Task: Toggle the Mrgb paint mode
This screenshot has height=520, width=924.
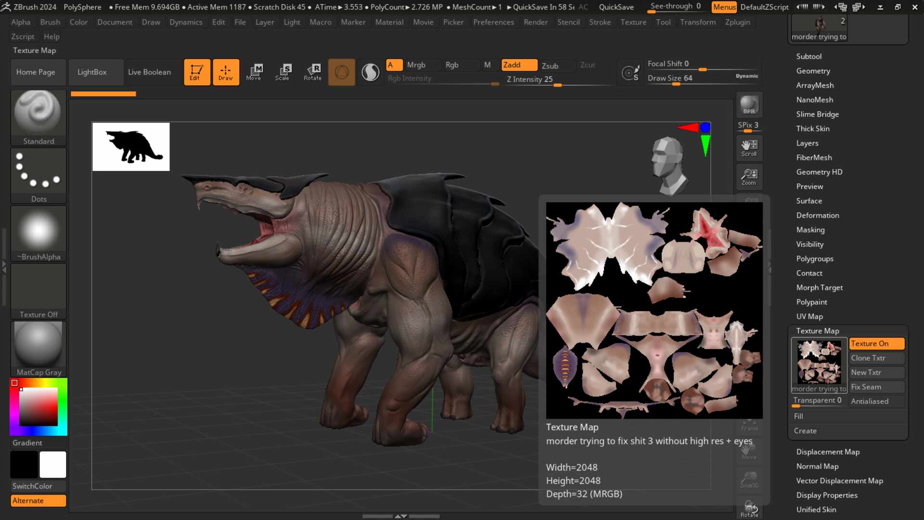Action: tap(416, 65)
